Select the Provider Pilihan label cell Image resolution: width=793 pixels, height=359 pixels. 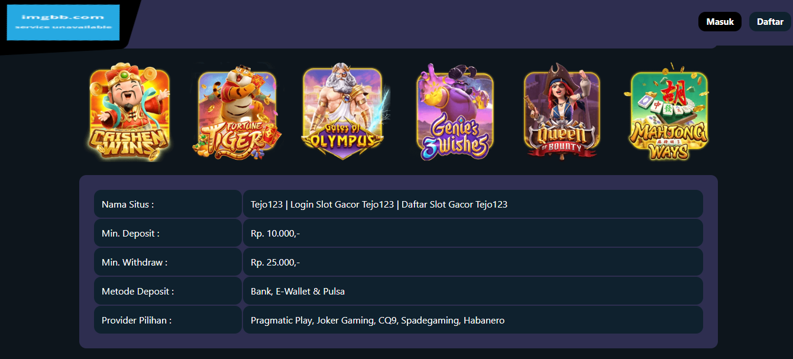(x=168, y=320)
